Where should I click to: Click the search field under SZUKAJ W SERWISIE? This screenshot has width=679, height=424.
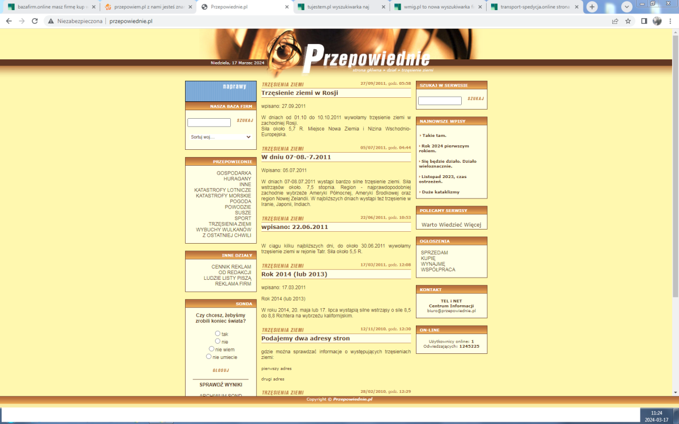click(x=440, y=101)
